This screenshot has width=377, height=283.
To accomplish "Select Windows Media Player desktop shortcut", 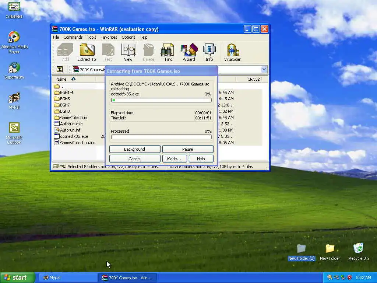I will tap(14, 42).
